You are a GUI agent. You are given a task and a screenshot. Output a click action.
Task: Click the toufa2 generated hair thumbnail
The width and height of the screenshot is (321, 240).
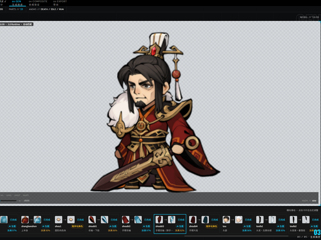[306, 220]
